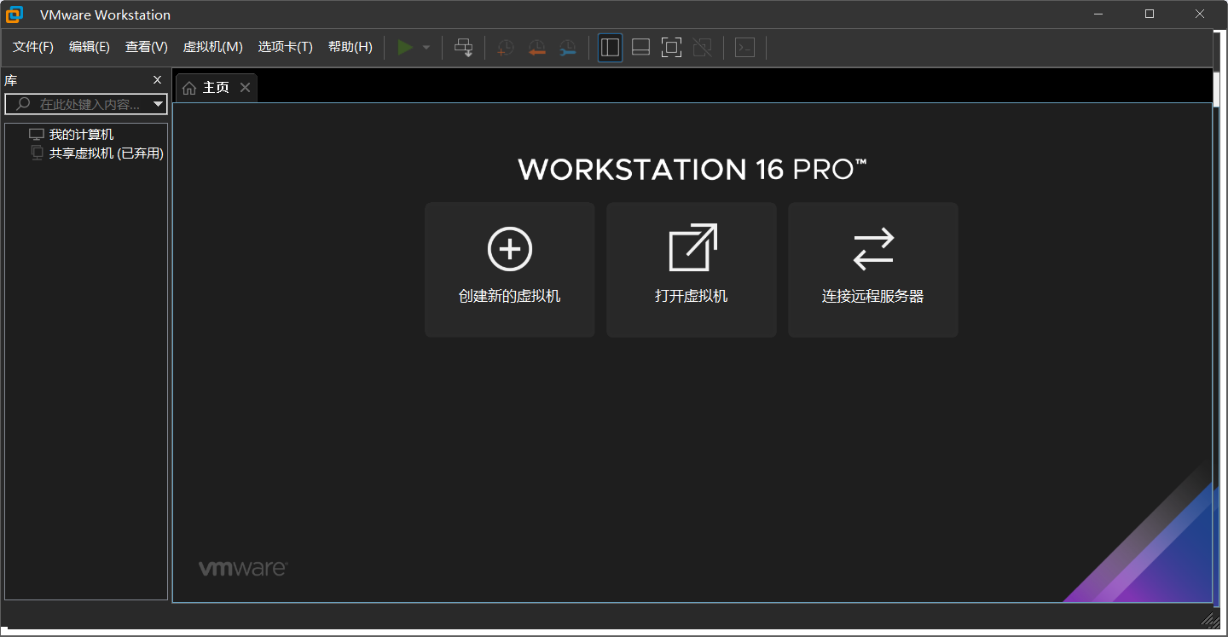Click the 打开虚拟机 tile

click(692, 269)
